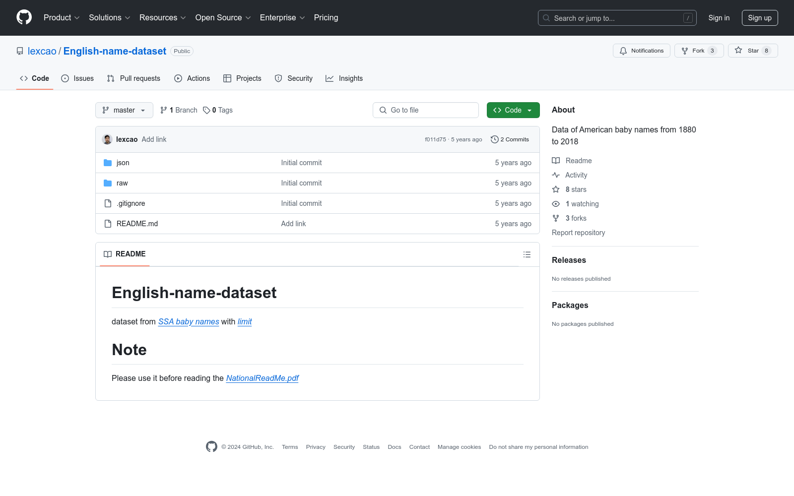Click the lexcao avatar in commit bar
The image size is (794, 496).
click(x=107, y=139)
